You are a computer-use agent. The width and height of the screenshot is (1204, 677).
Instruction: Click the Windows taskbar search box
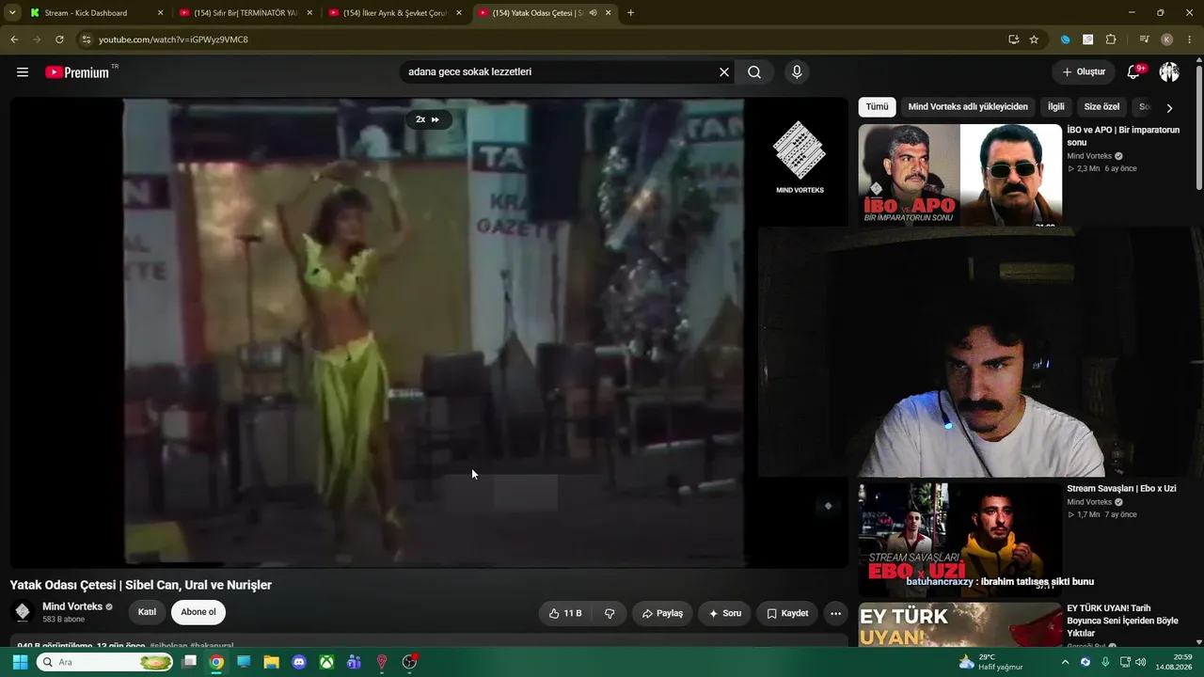tap(104, 662)
